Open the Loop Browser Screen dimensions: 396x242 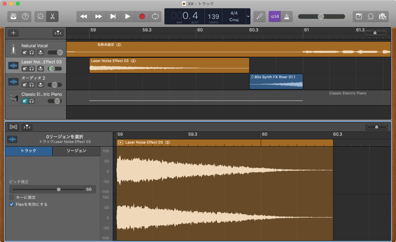[371, 16]
